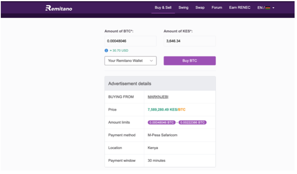This screenshot has width=297, height=174.
Task: Click the EN language selector
Action: 261,8
